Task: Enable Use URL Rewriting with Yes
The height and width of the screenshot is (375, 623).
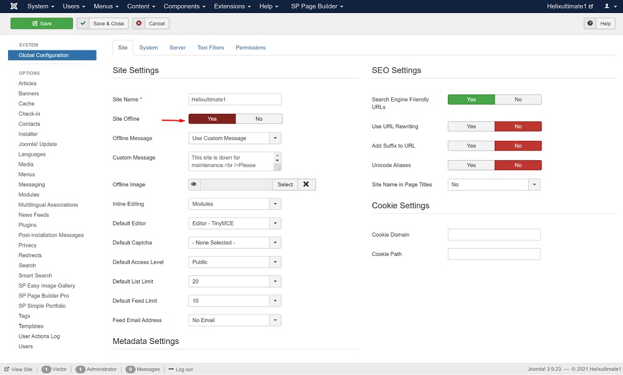Action: (471, 126)
